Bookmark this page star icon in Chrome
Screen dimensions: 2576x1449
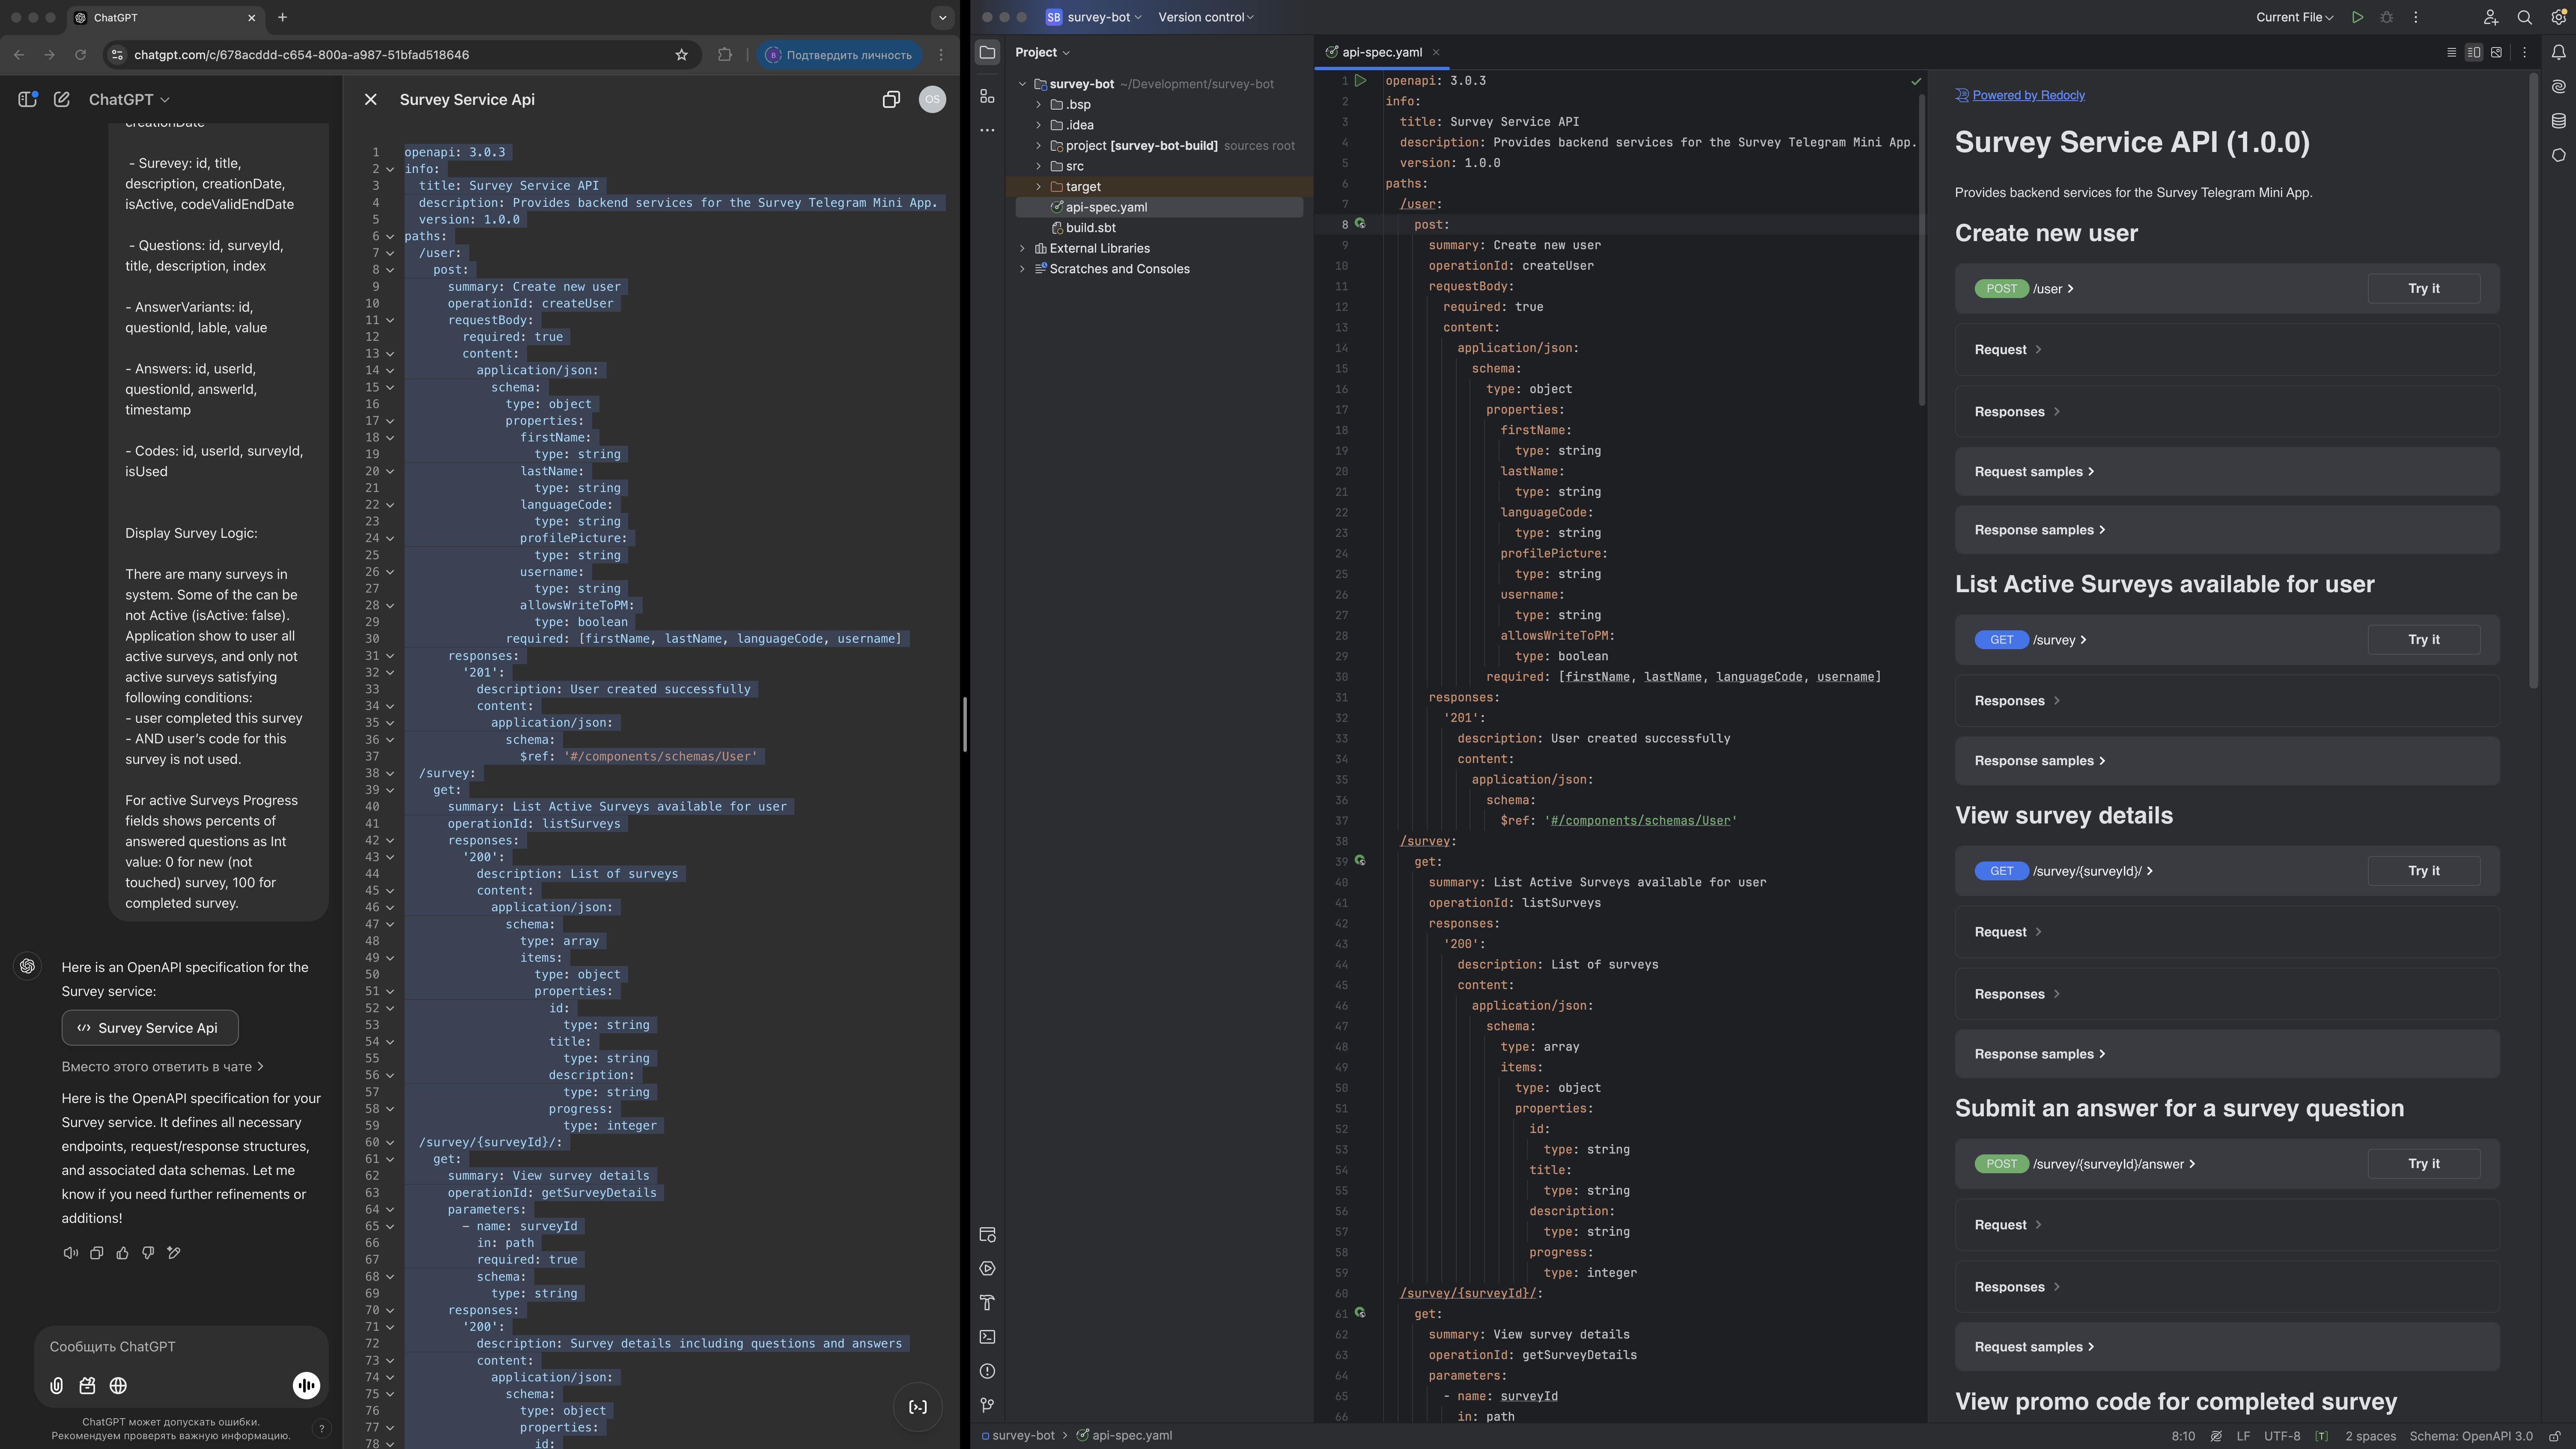pyautogui.click(x=682, y=55)
